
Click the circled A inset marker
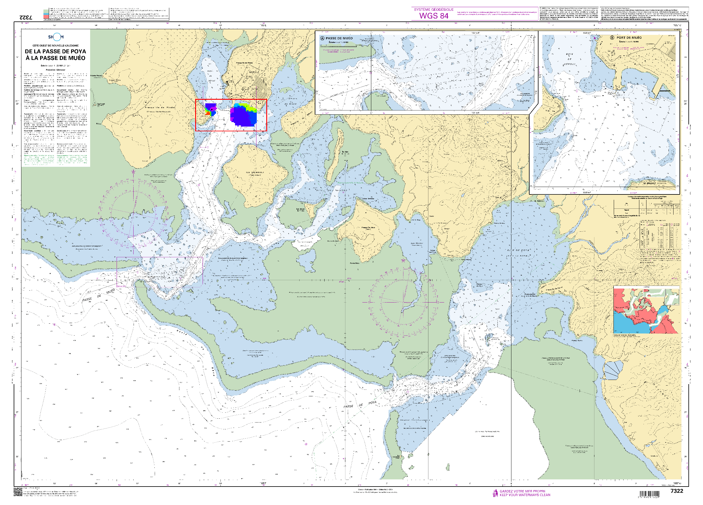322,38
